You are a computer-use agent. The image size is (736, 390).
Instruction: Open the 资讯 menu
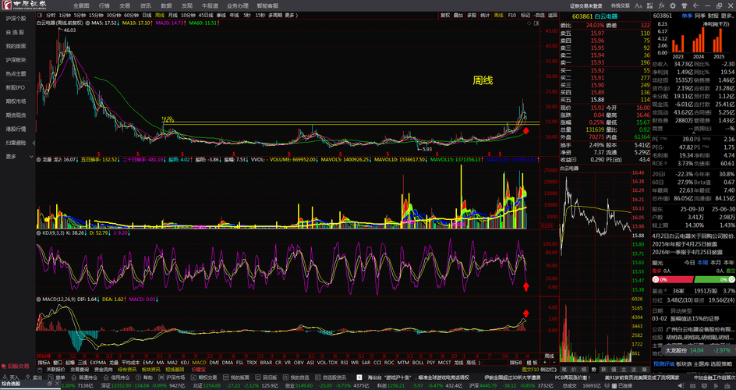point(146,5)
